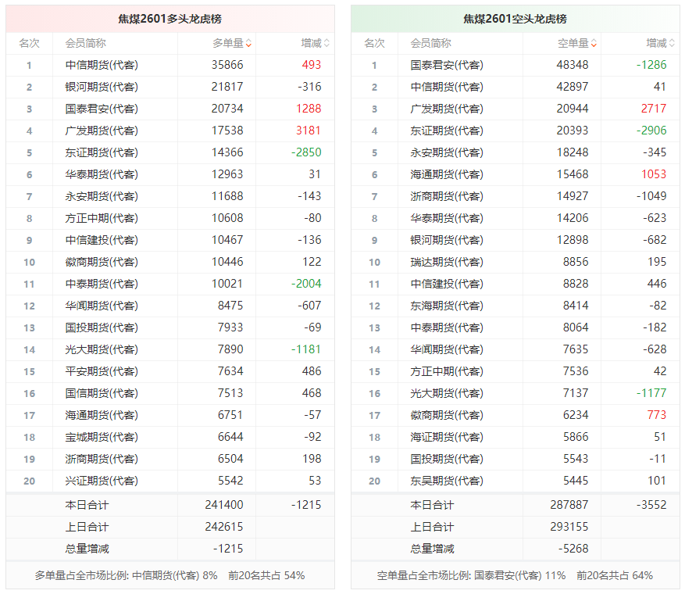The height and width of the screenshot is (594, 685).
Task: Select 广发期货(代客) in long table row 4
Action: (102, 131)
